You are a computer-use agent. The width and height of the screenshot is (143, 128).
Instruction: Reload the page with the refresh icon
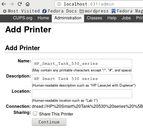(x=20, y=4)
